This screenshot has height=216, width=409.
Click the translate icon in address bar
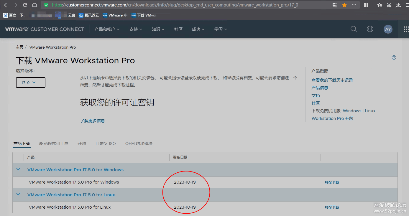pyautogui.click(x=335, y=5)
